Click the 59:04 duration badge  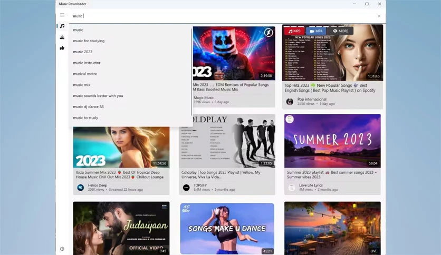[373, 163]
